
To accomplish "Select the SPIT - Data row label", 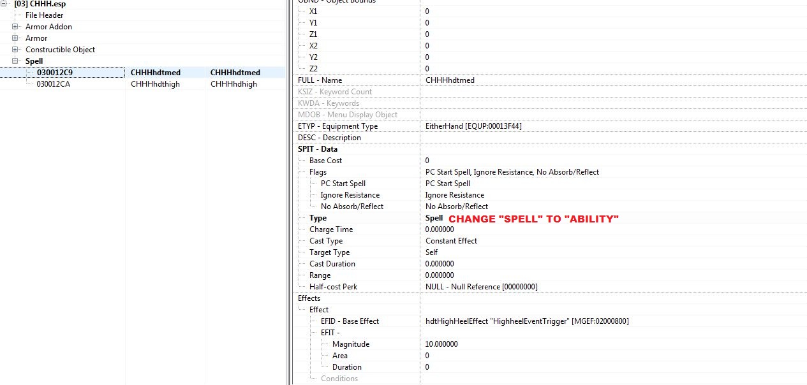I will click(x=318, y=149).
